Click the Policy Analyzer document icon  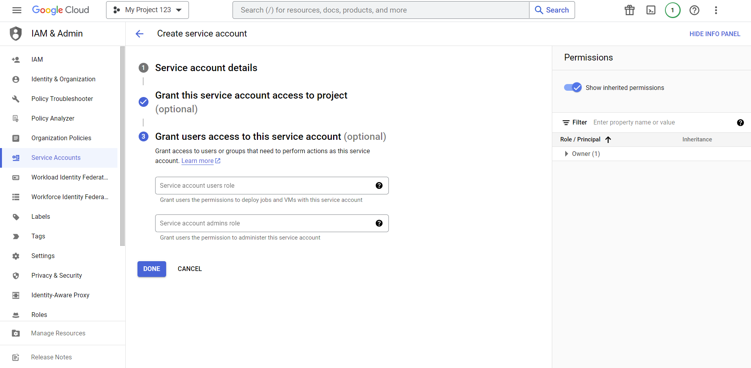pos(16,119)
